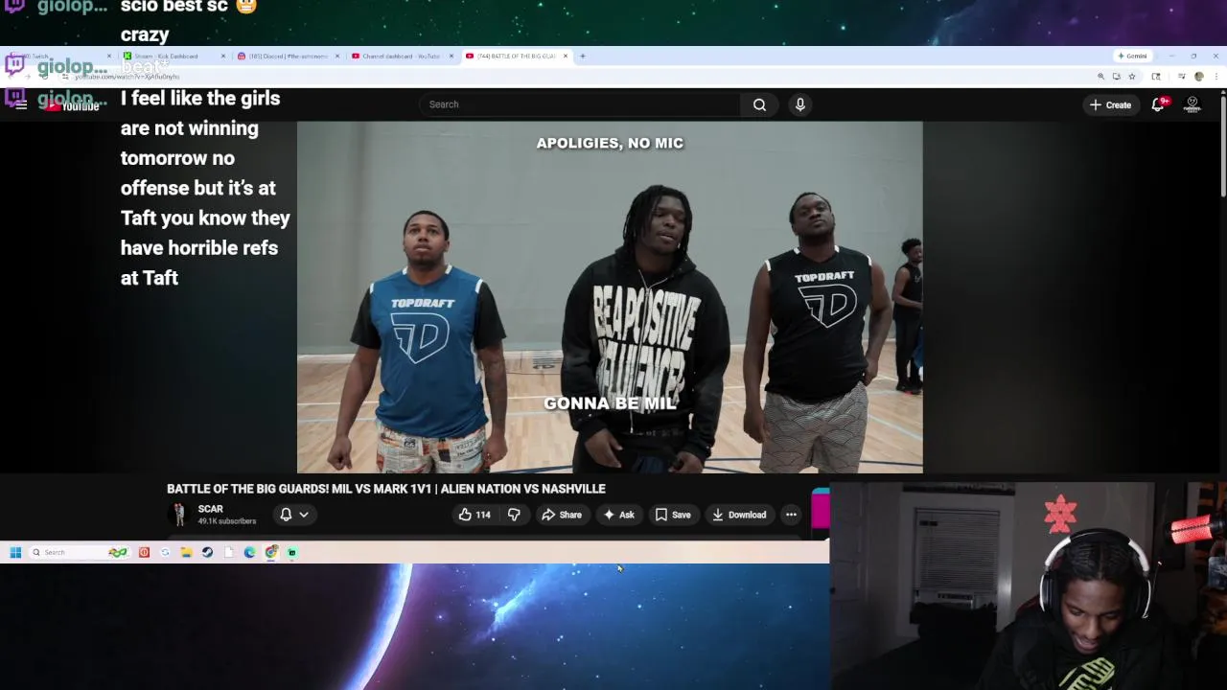
Task: Click the video player to pause
Action: click(x=610, y=297)
